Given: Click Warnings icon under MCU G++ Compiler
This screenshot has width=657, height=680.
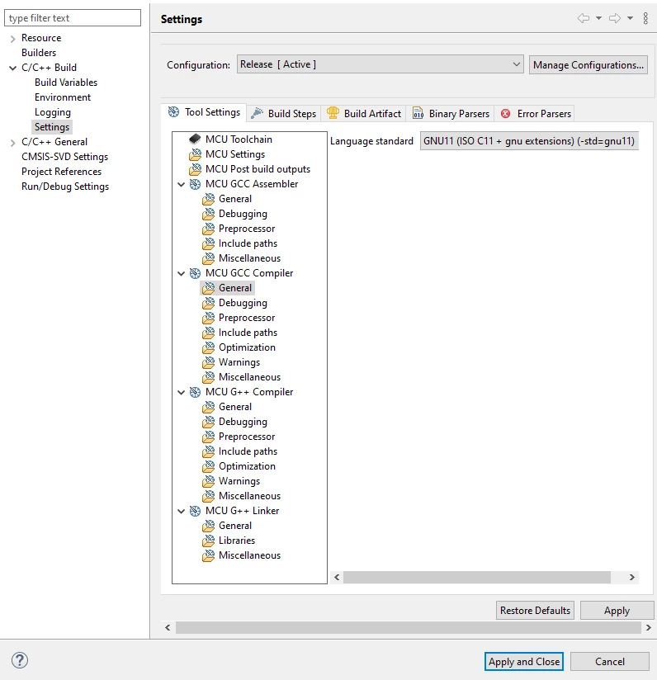Looking at the screenshot, I should click(208, 481).
